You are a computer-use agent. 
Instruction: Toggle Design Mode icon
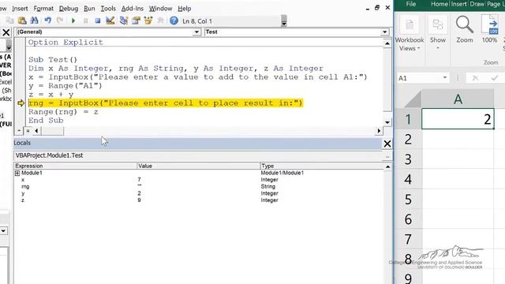pyautogui.click(x=110, y=21)
